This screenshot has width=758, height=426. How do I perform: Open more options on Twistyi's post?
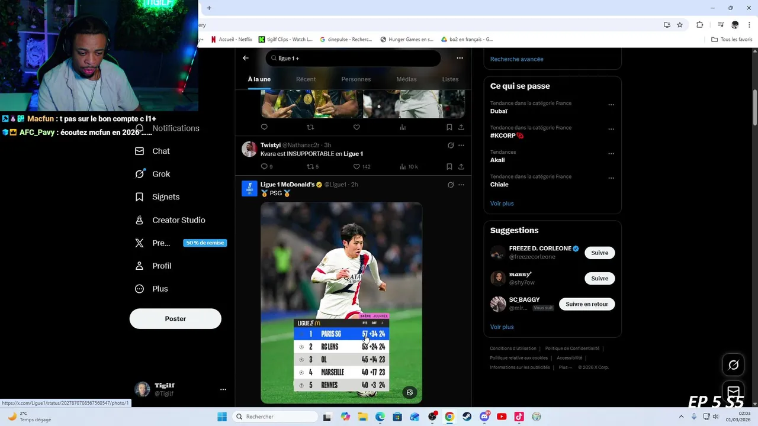[x=461, y=145]
